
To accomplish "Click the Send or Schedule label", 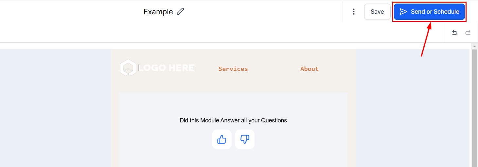I will pyautogui.click(x=435, y=12).
